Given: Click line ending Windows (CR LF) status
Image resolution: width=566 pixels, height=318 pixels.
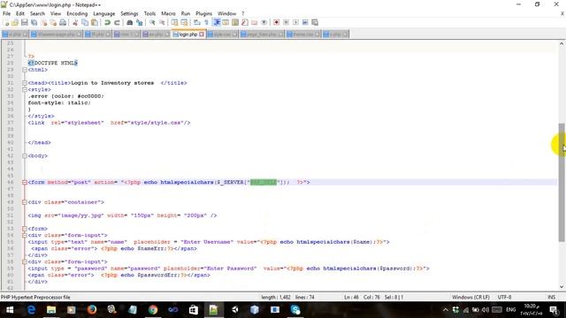Looking at the screenshot, I should pos(470,297).
